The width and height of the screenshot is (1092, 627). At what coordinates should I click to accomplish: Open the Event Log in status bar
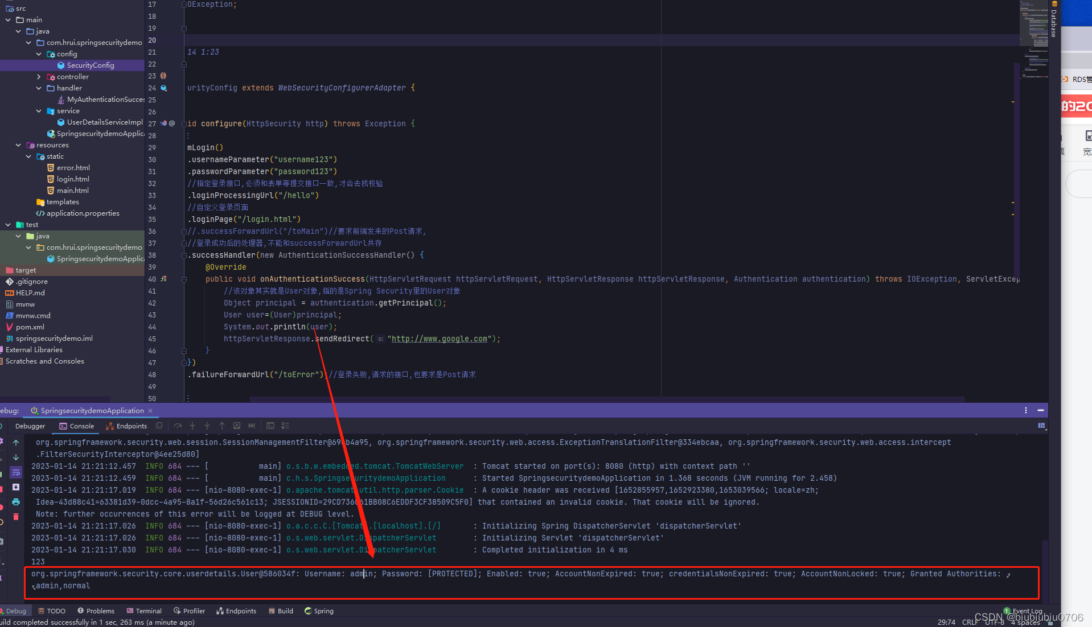(1026, 611)
